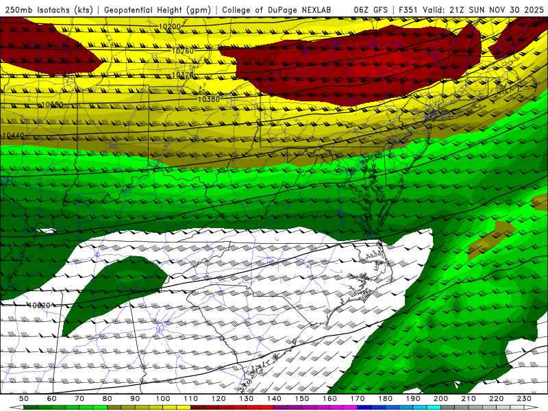
Task: Click the 190 value on the color scale
Action: [x=413, y=399]
